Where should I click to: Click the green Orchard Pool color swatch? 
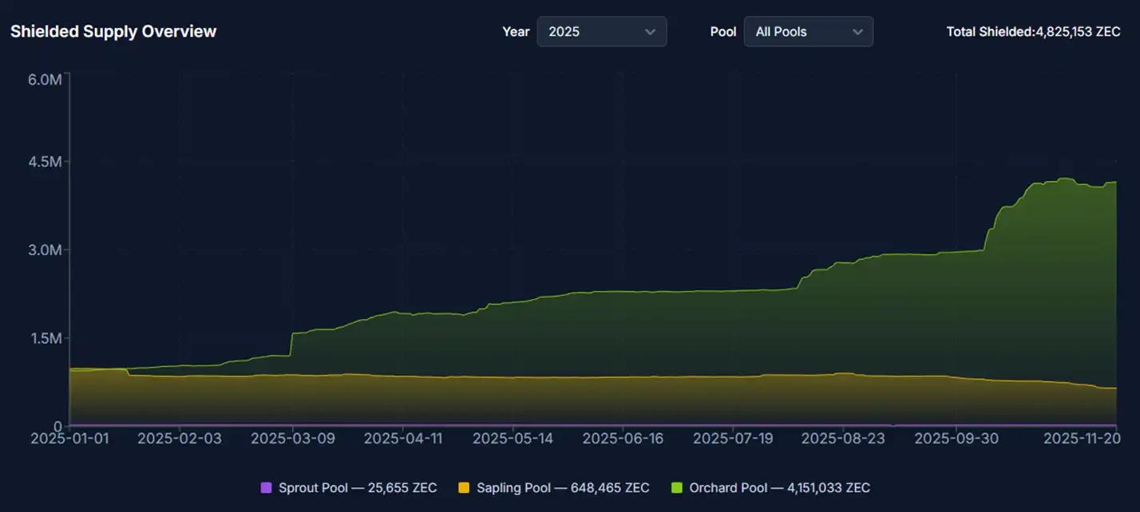[675, 487]
